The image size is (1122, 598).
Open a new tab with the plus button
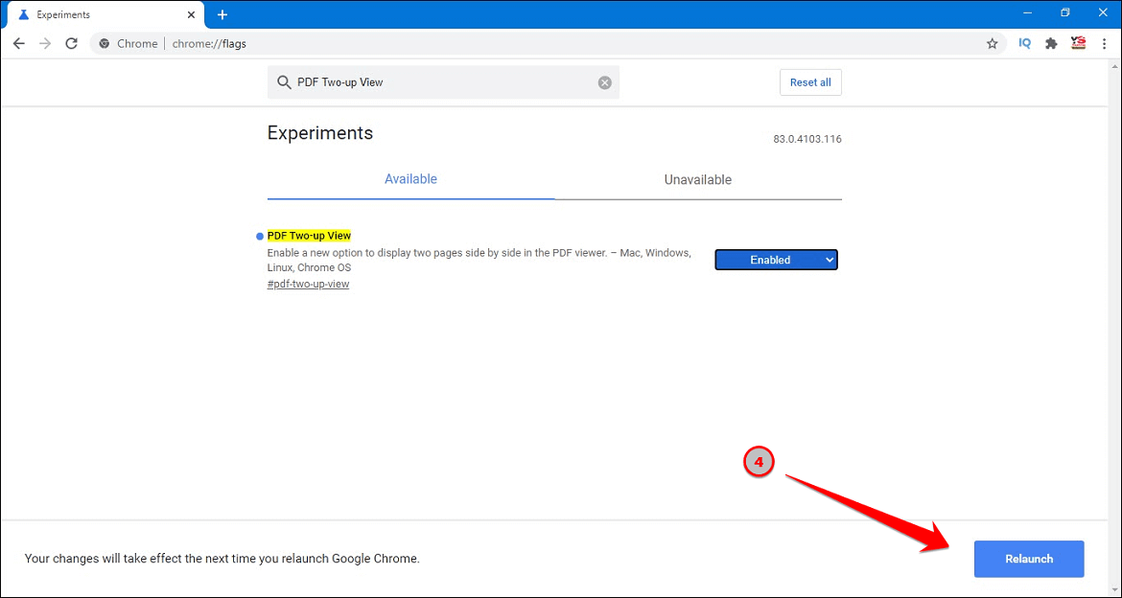(x=222, y=14)
